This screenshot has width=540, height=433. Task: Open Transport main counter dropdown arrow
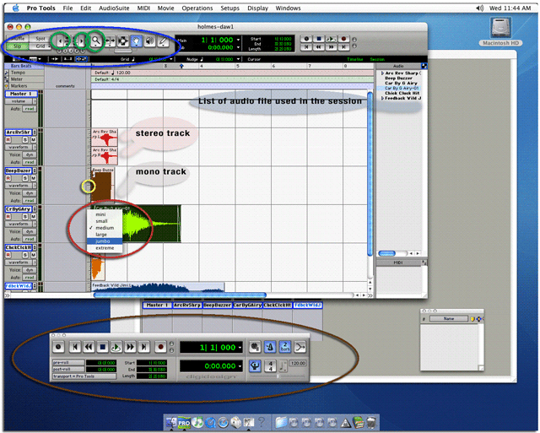[x=240, y=348]
